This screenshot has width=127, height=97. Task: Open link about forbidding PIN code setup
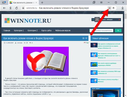pos(109,72)
